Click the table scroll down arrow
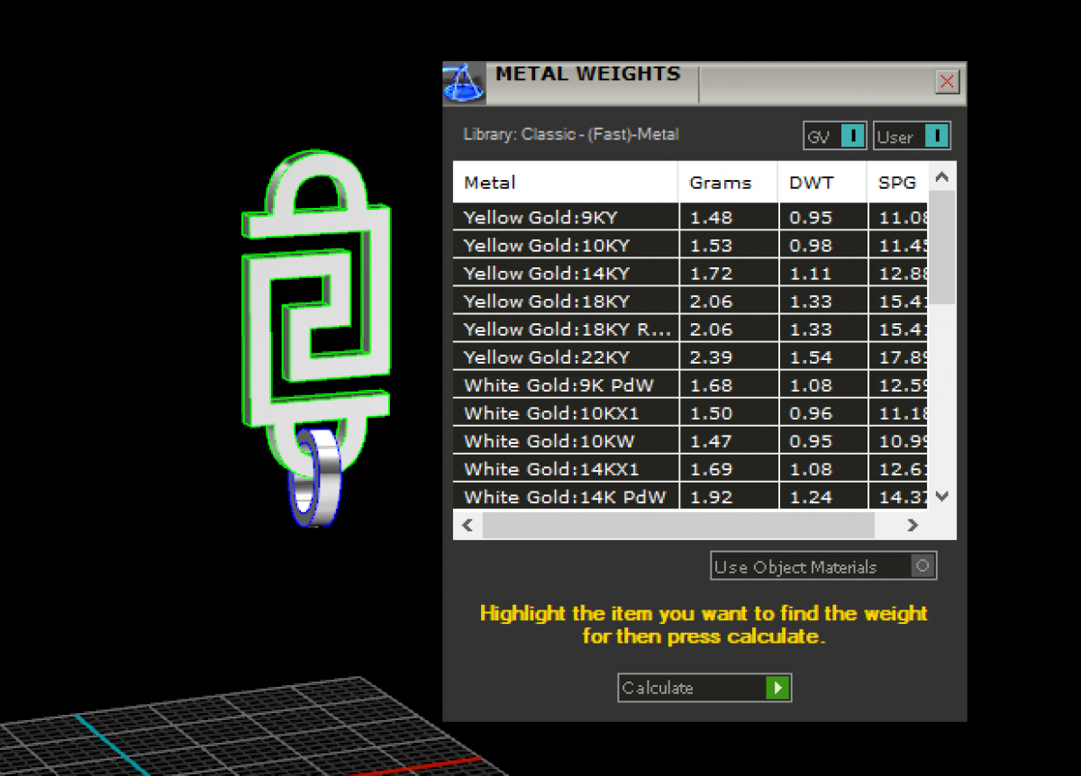Viewport: 1081px width, 776px height. tap(942, 495)
